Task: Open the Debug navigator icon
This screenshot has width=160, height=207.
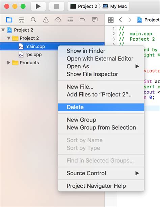Action: [70, 20]
